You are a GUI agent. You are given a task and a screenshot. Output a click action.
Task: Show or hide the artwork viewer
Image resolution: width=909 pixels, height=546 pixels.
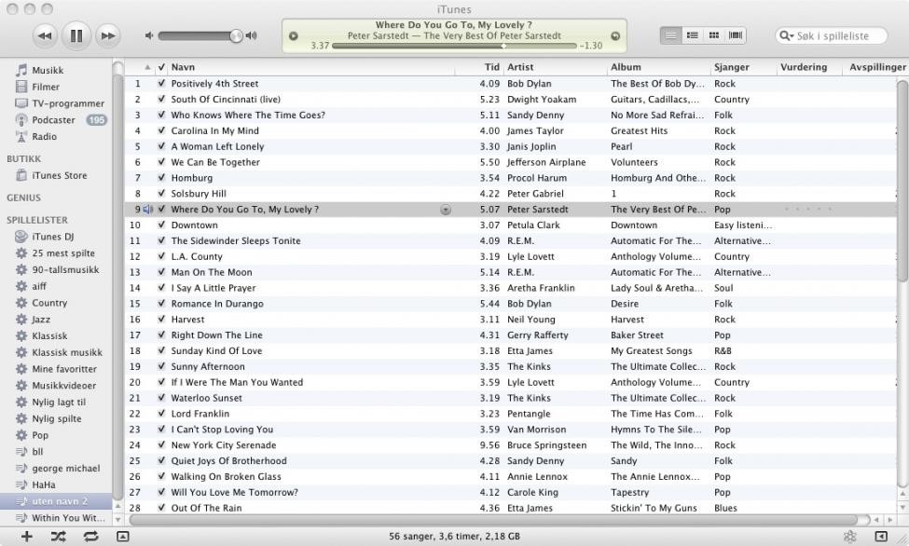pos(123,536)
